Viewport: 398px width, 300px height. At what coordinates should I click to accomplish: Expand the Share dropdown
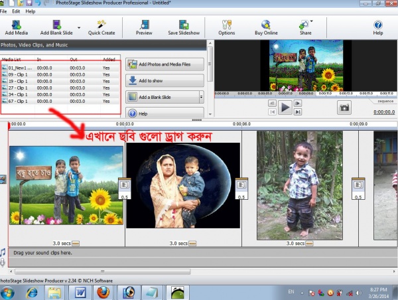point(311,22)
